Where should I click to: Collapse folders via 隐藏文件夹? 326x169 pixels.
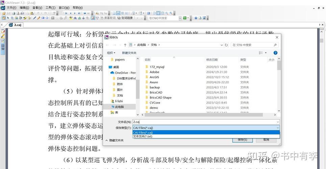(x=115, y=140)
